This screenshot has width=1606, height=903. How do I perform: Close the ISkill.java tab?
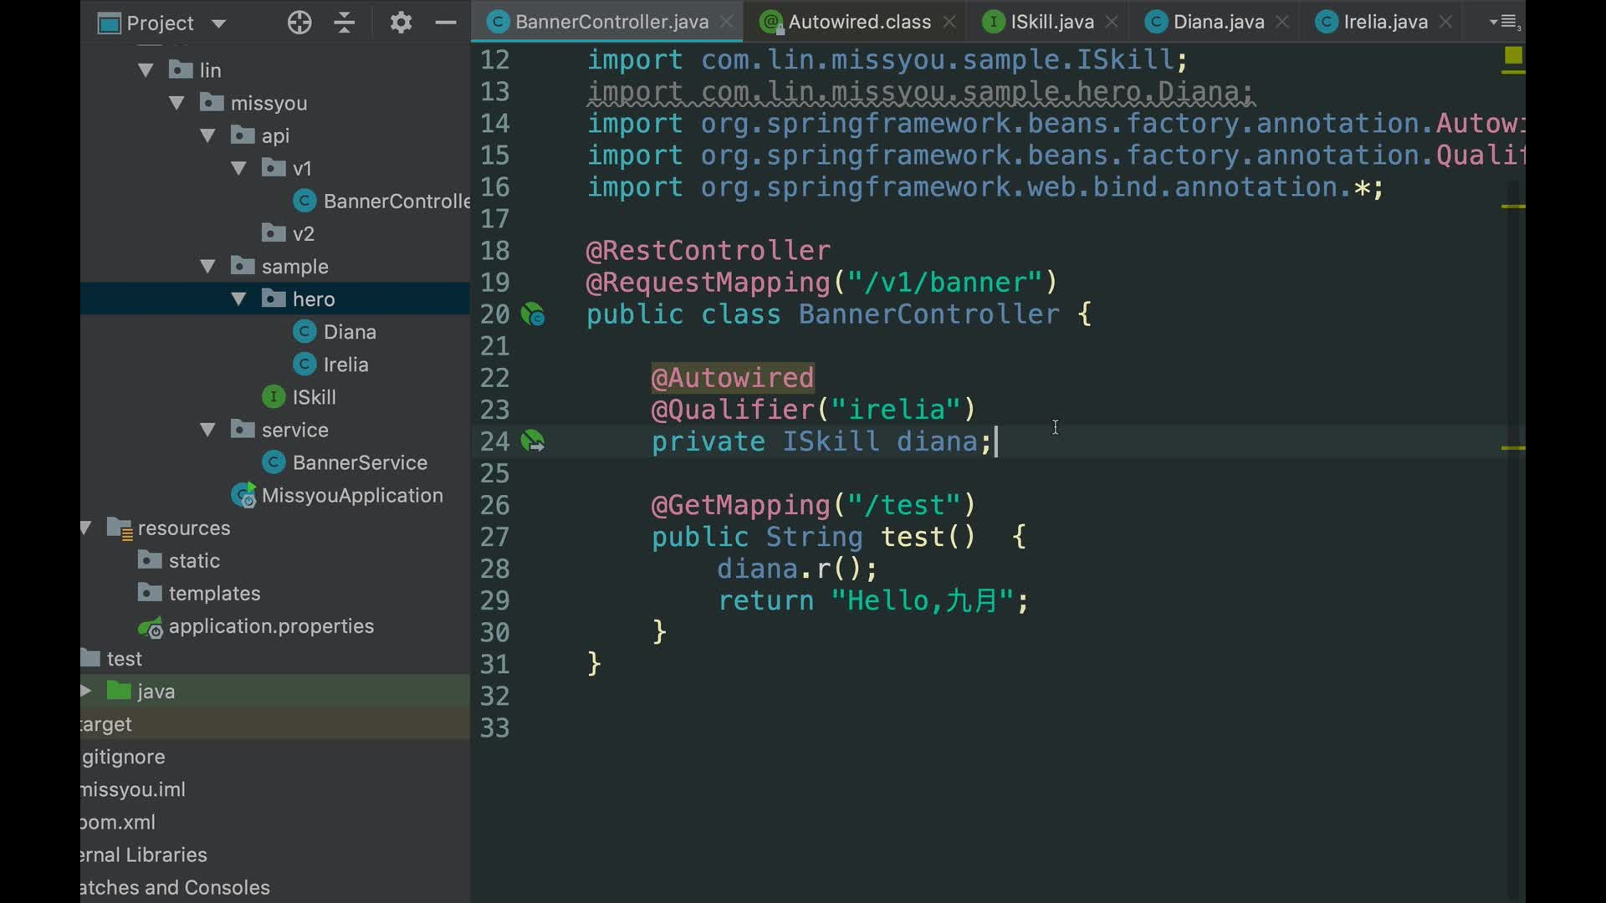pos(1112,23)
